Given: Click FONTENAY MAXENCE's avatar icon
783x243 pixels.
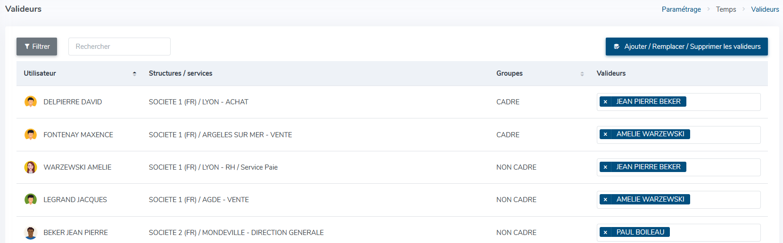Looking at the screenshot, I should pos(31,134).
